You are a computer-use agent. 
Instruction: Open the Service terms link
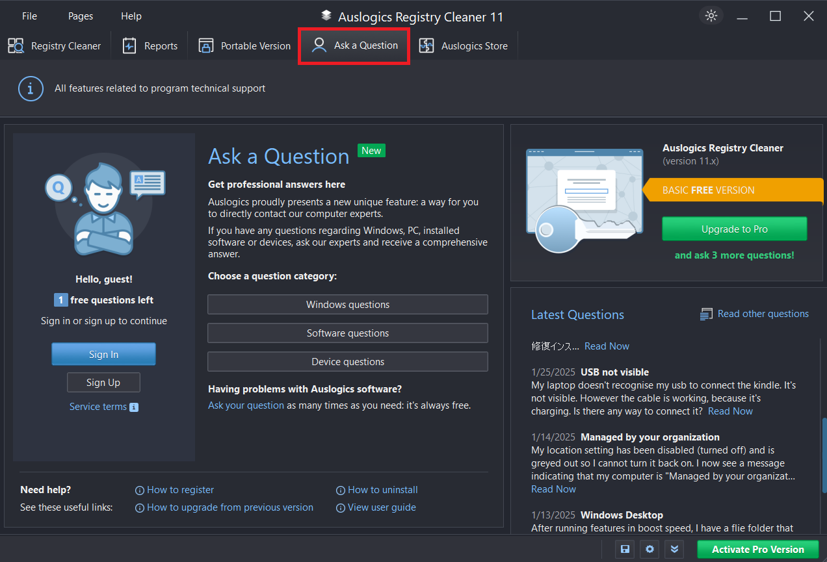pos(98,407)
